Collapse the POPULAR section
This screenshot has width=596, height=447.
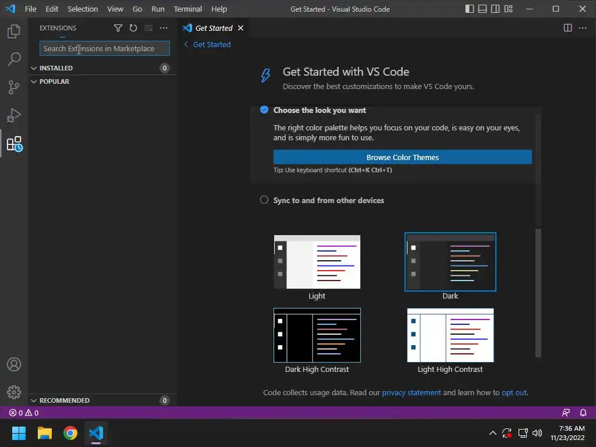(34, 81)
